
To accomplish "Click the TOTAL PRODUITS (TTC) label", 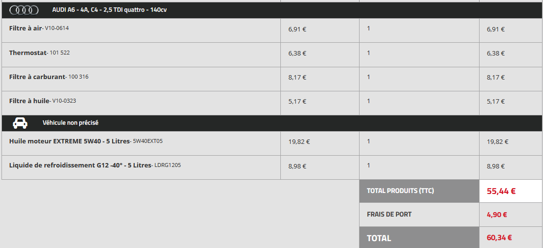I will pyautogui.click(x=400, y=191).
